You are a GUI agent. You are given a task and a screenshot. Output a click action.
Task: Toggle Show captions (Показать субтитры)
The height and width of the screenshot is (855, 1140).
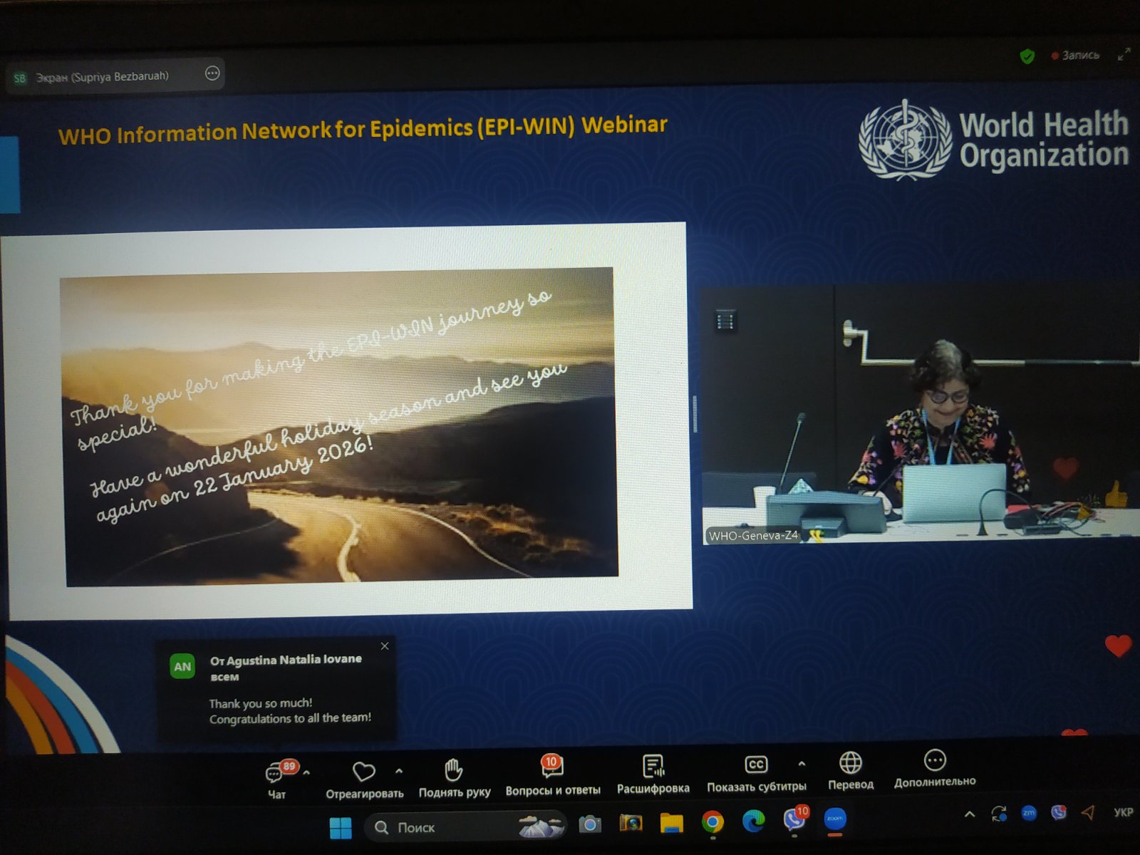755,765
